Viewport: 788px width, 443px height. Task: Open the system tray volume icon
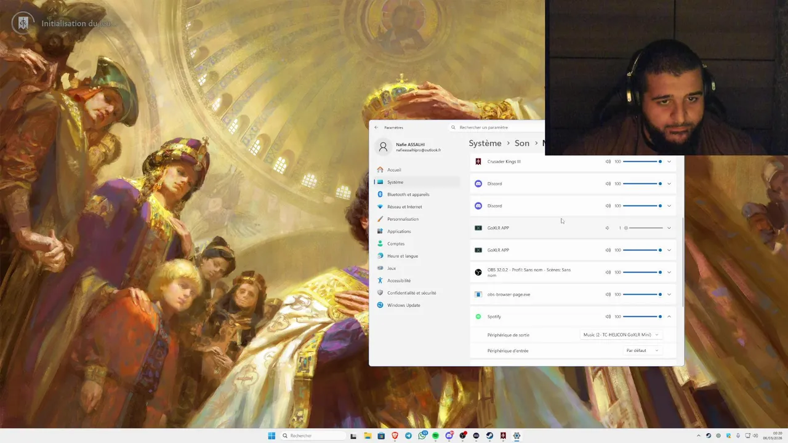[755, 436]
